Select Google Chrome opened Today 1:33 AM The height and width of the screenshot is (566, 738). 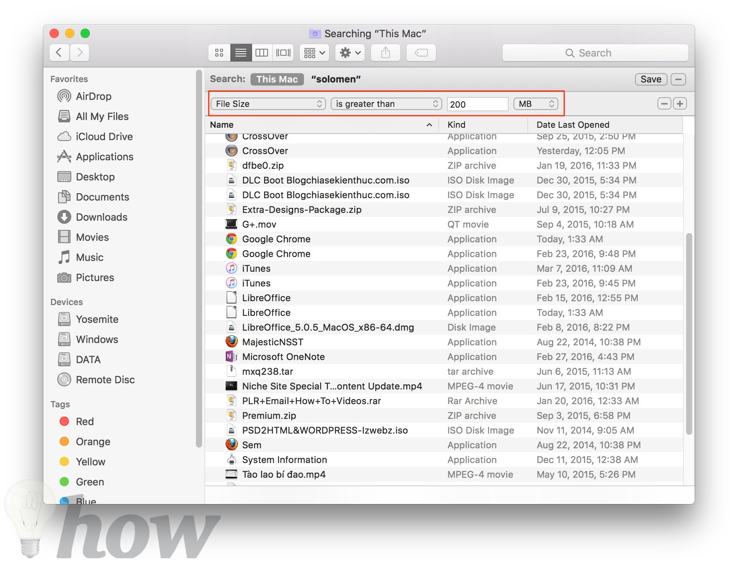click(444, 239)
